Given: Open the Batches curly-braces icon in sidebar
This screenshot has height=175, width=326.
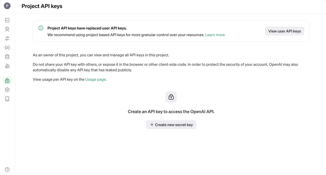Looking at the screenshot, I should click(x=7, y=48).
